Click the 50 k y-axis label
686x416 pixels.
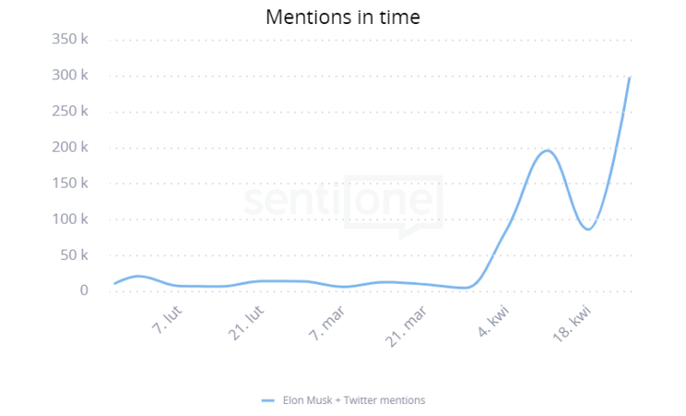tap(73, 254)
